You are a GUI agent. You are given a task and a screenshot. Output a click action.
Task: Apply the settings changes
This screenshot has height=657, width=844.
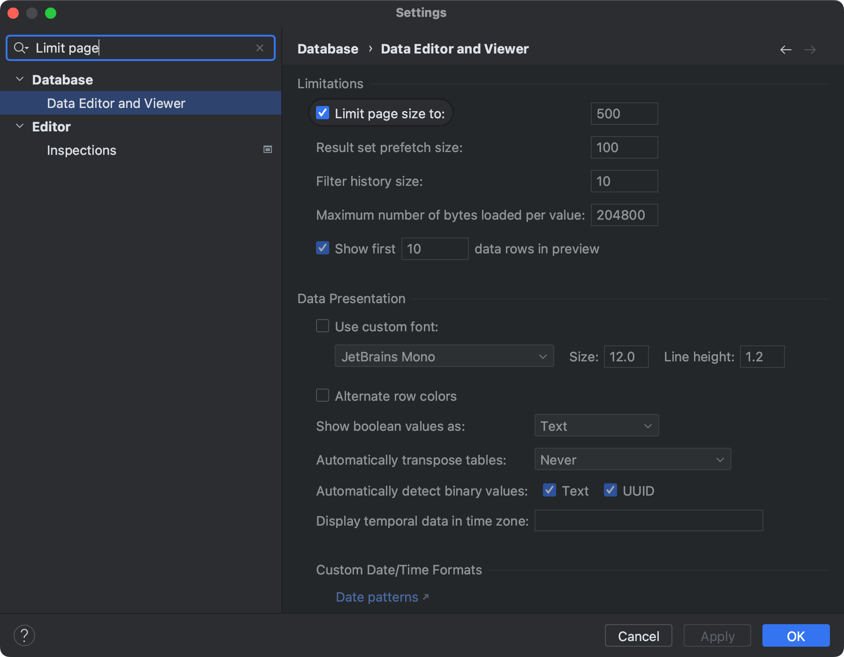click(x=717, y=635)
